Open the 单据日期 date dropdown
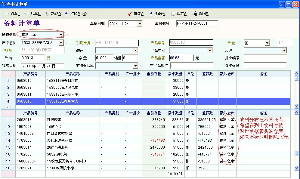Viewport: 300px width, 179px height. [140, 24]
